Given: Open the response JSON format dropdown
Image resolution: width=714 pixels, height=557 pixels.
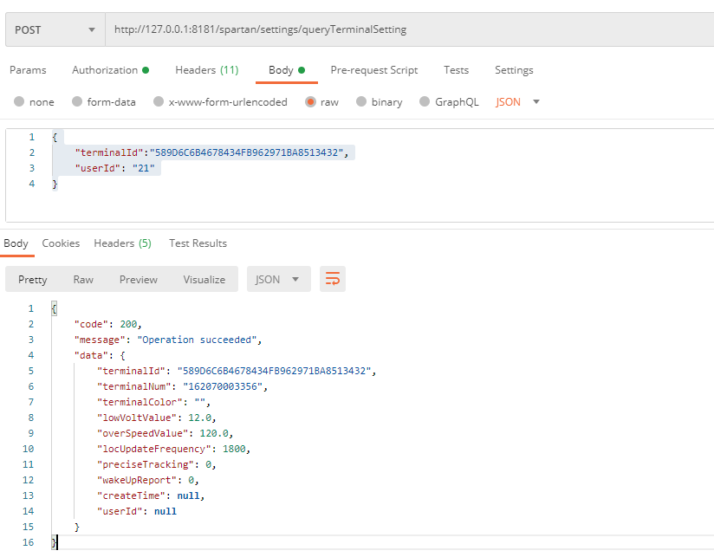Looking at the screenshot, I should coord(278,279).
